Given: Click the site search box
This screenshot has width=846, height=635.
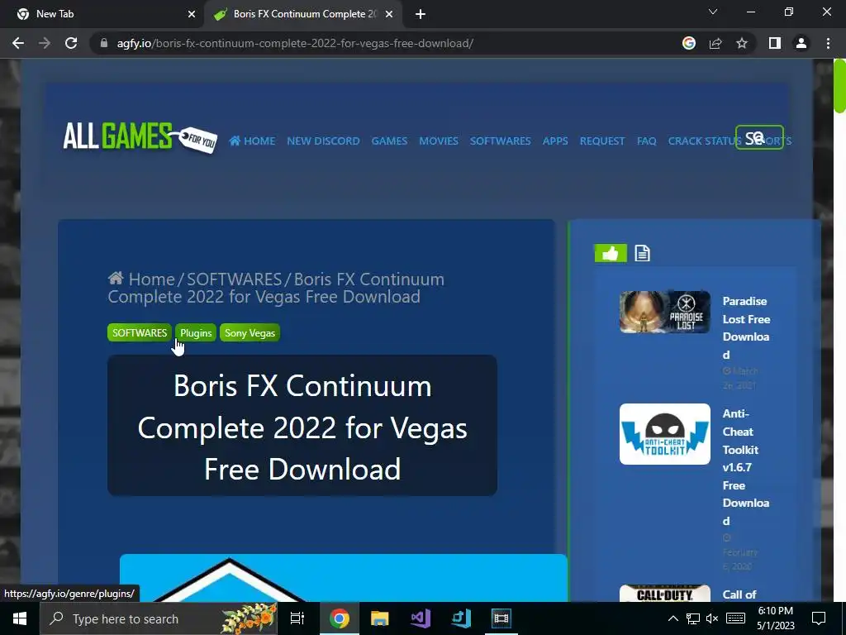Looking at the screenshot, I should [x=760, y=137].
